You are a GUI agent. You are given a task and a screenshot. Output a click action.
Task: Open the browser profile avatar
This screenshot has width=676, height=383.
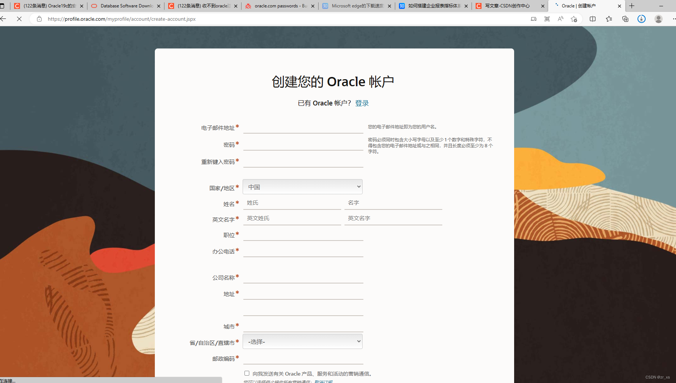pos(658,19)
